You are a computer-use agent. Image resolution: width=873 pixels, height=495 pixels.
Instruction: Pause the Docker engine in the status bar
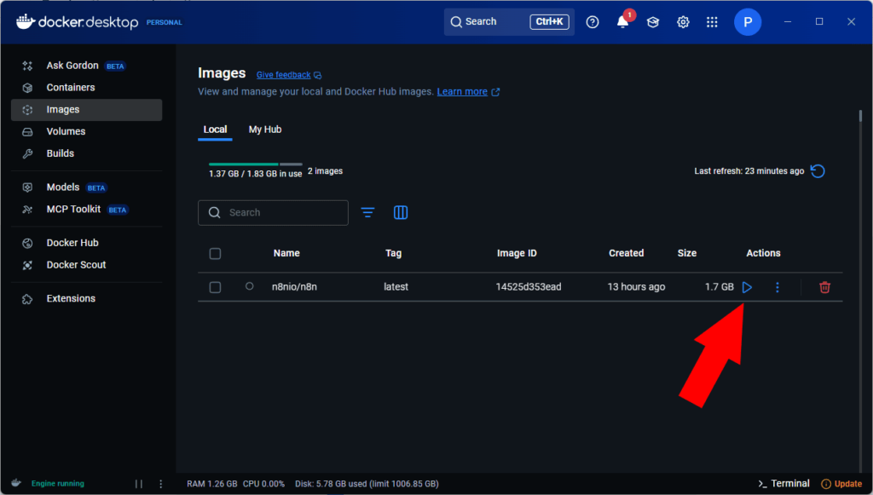click(139, 484)
